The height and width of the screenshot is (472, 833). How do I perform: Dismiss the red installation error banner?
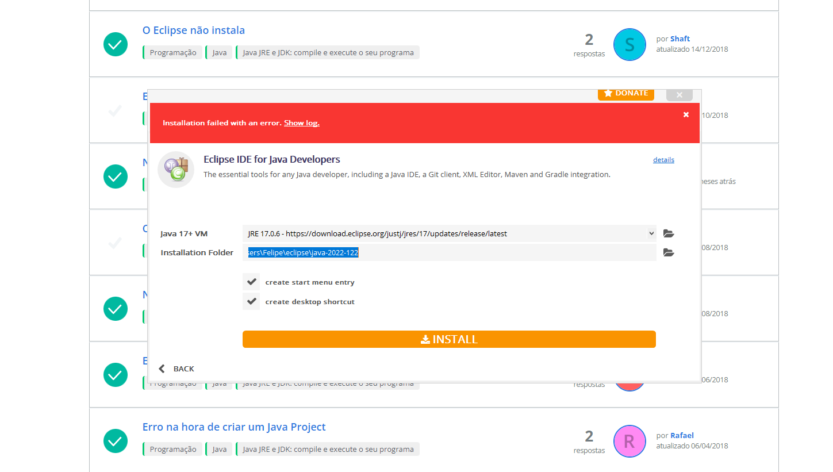coord(686,115)
